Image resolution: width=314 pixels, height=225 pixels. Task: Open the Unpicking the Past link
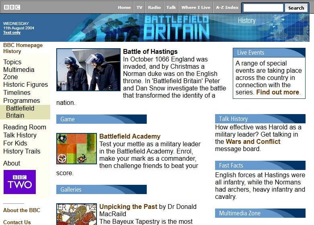(128, 207)
